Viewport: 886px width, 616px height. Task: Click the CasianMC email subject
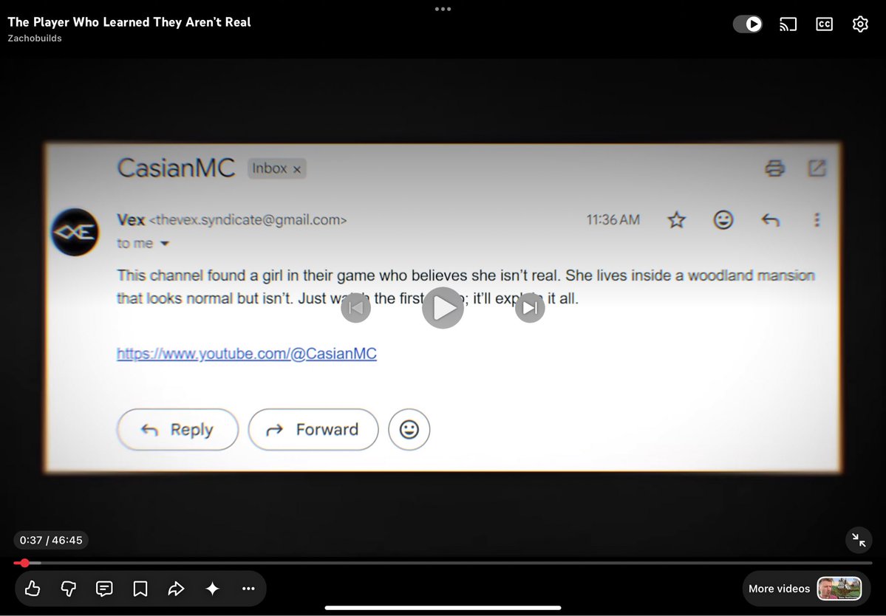[x=176, y=168]
